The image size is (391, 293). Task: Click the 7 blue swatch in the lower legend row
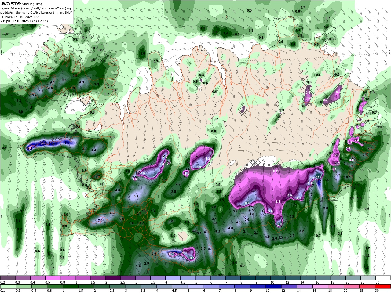[227, 287]
